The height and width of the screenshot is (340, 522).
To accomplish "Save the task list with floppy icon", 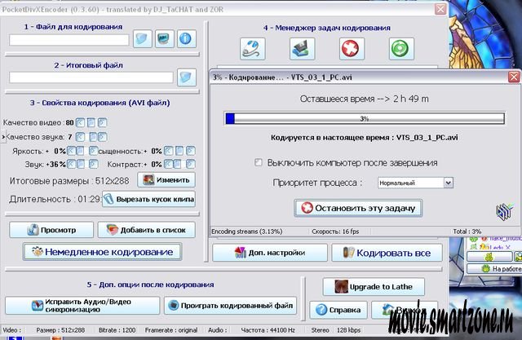I will (302, 49).
